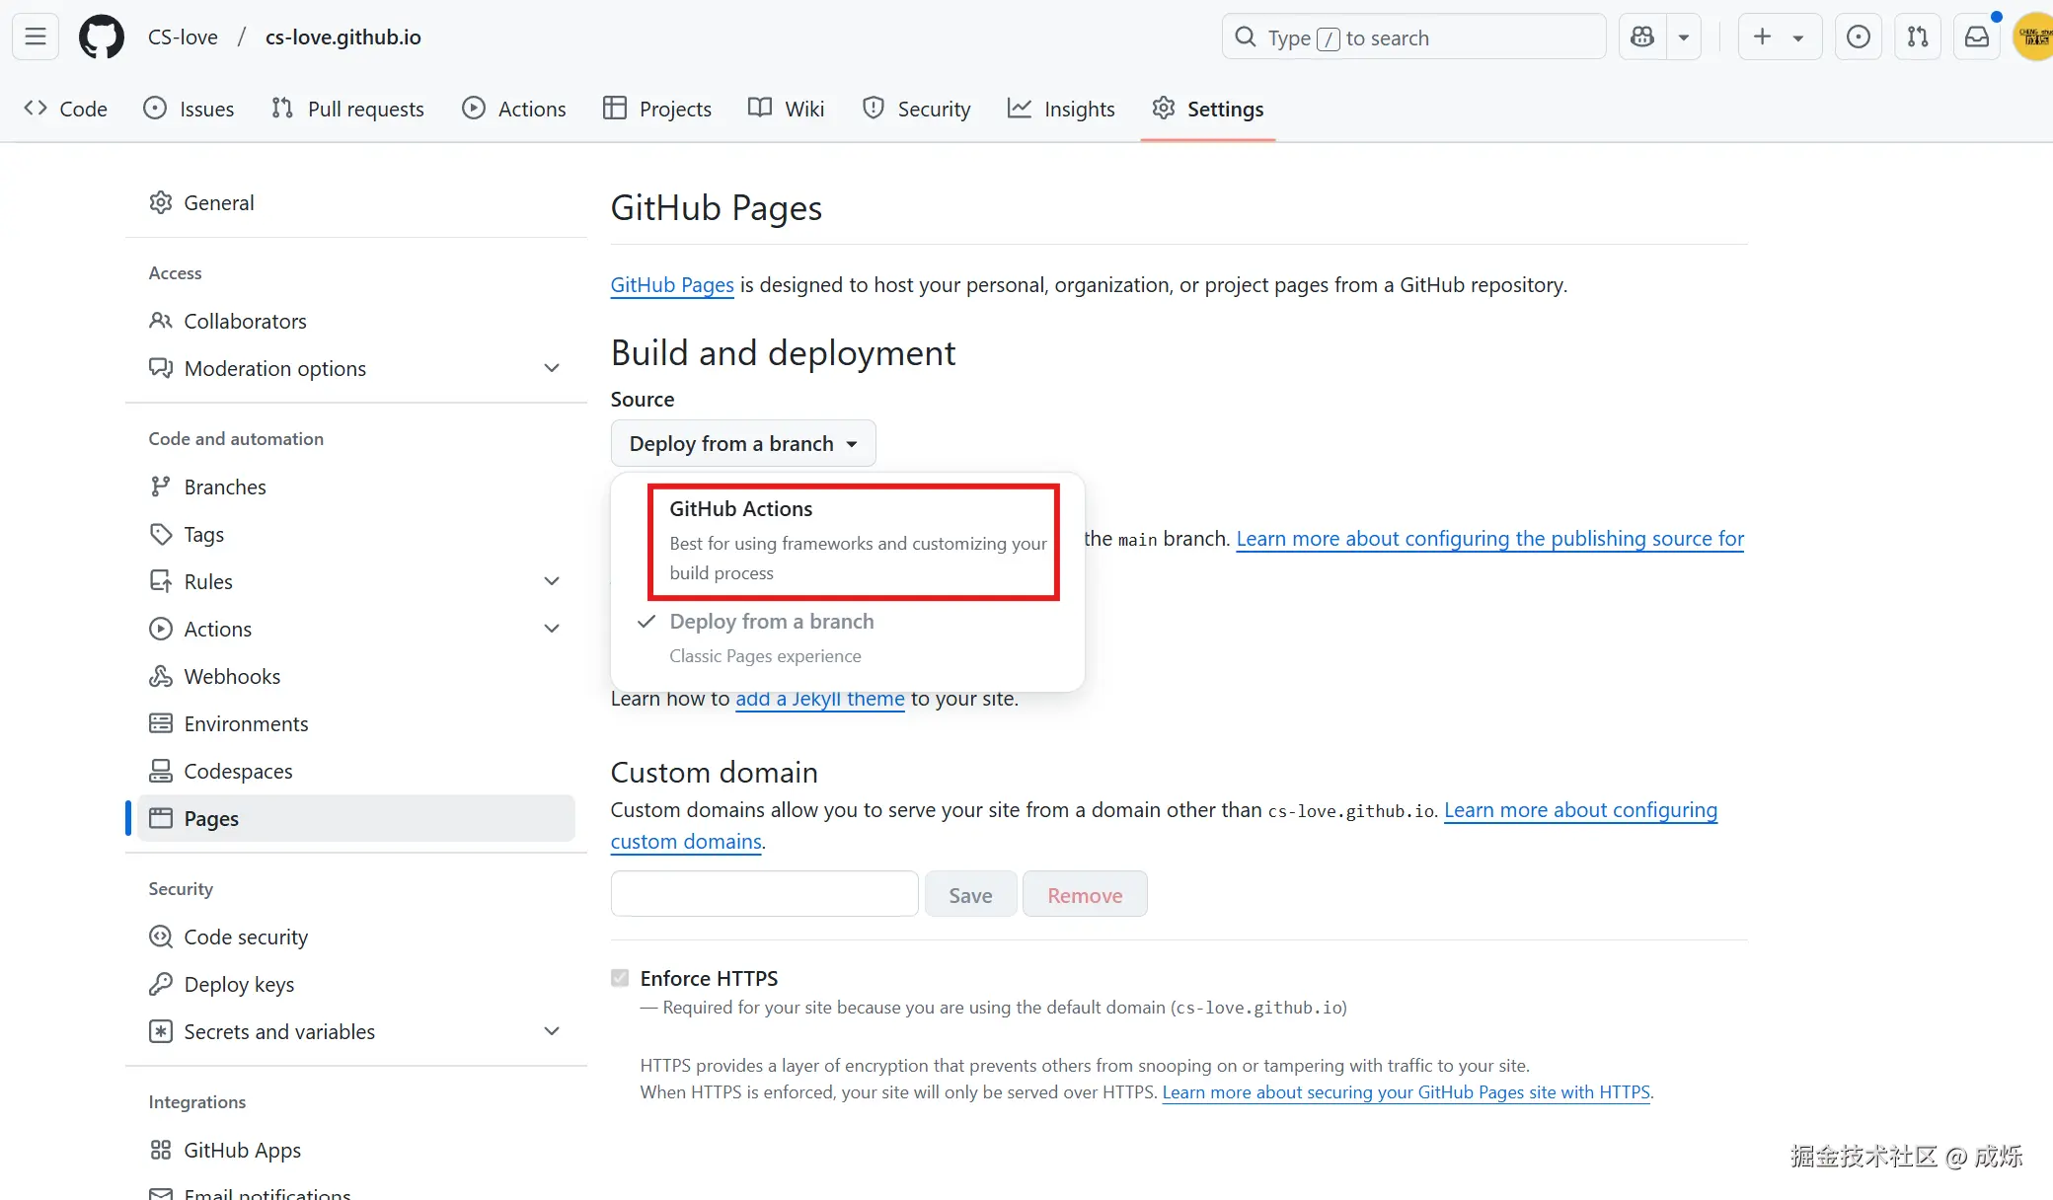
Task: Open the Issues shortcut icon in header
Action: pos(1858,37)
